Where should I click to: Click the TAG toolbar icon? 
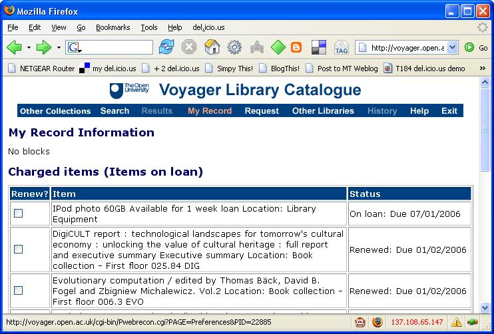341,47
